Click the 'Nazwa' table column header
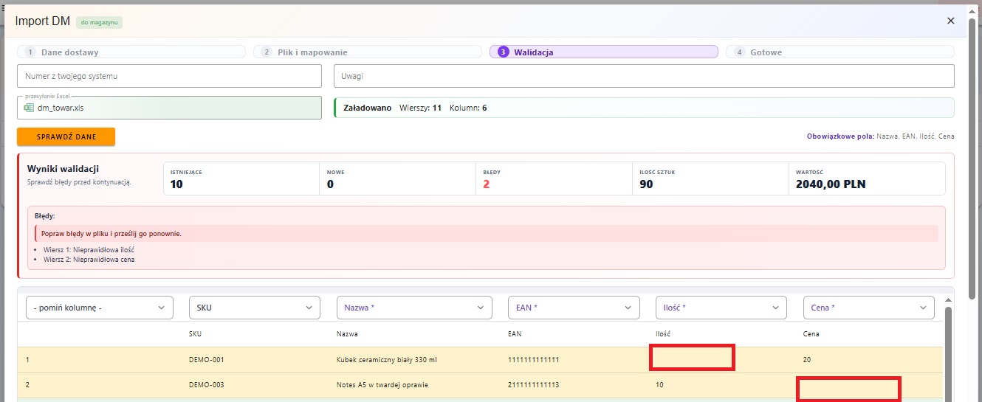982x402 pixels. click(347, 334)
